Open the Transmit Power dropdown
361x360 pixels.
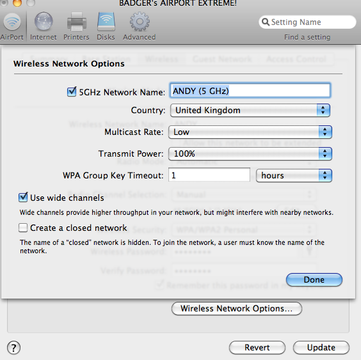pos(250,153)
